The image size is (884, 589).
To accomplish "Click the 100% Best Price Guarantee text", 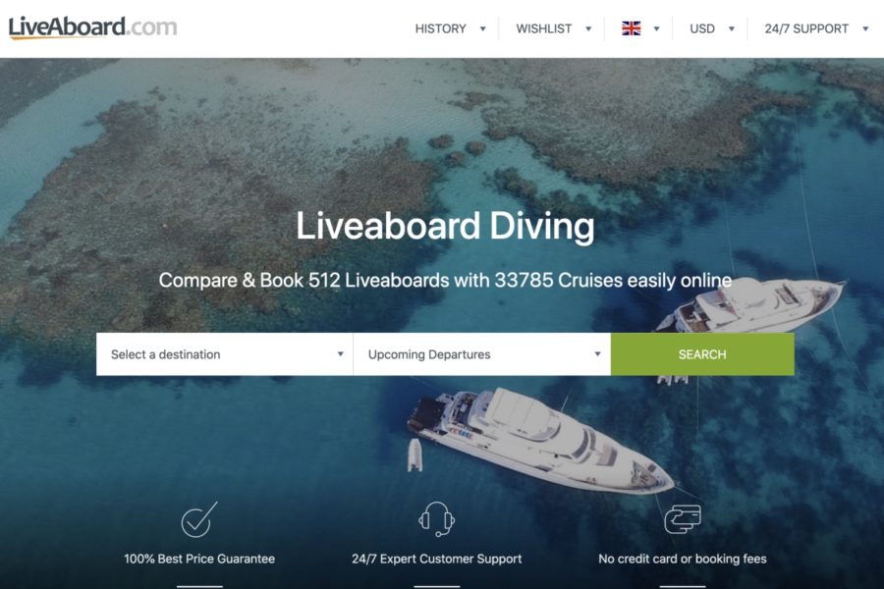I will click(199, 559).
